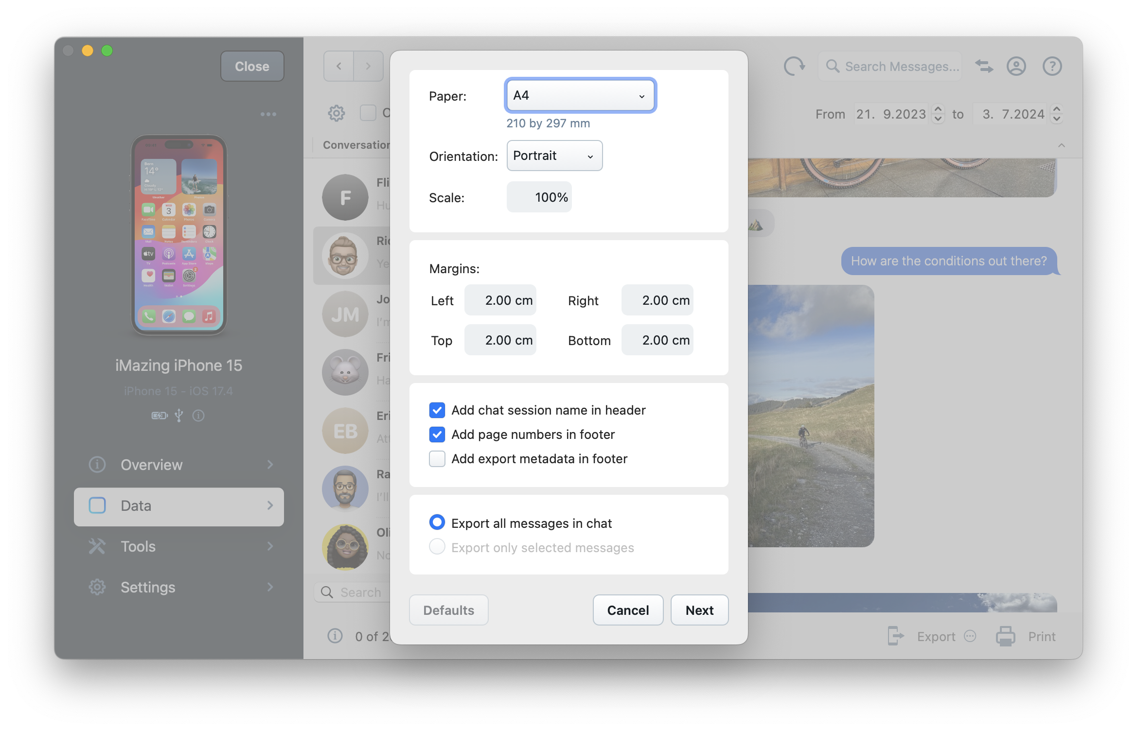Go back with the left arrow toolbar button
1137x731 pixels.
click(x=339, y=66)
